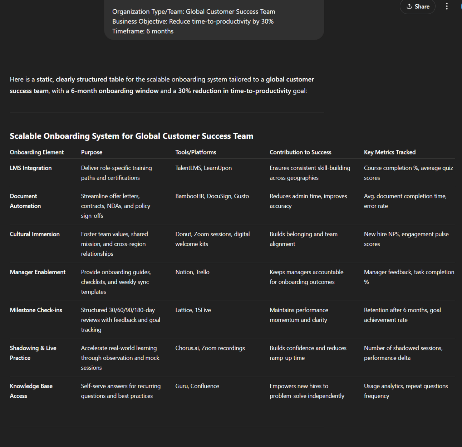This screenshot has width=462, height=447.
Task: Click the 'Guru, Confluence' cell
Action: [197, 386]
